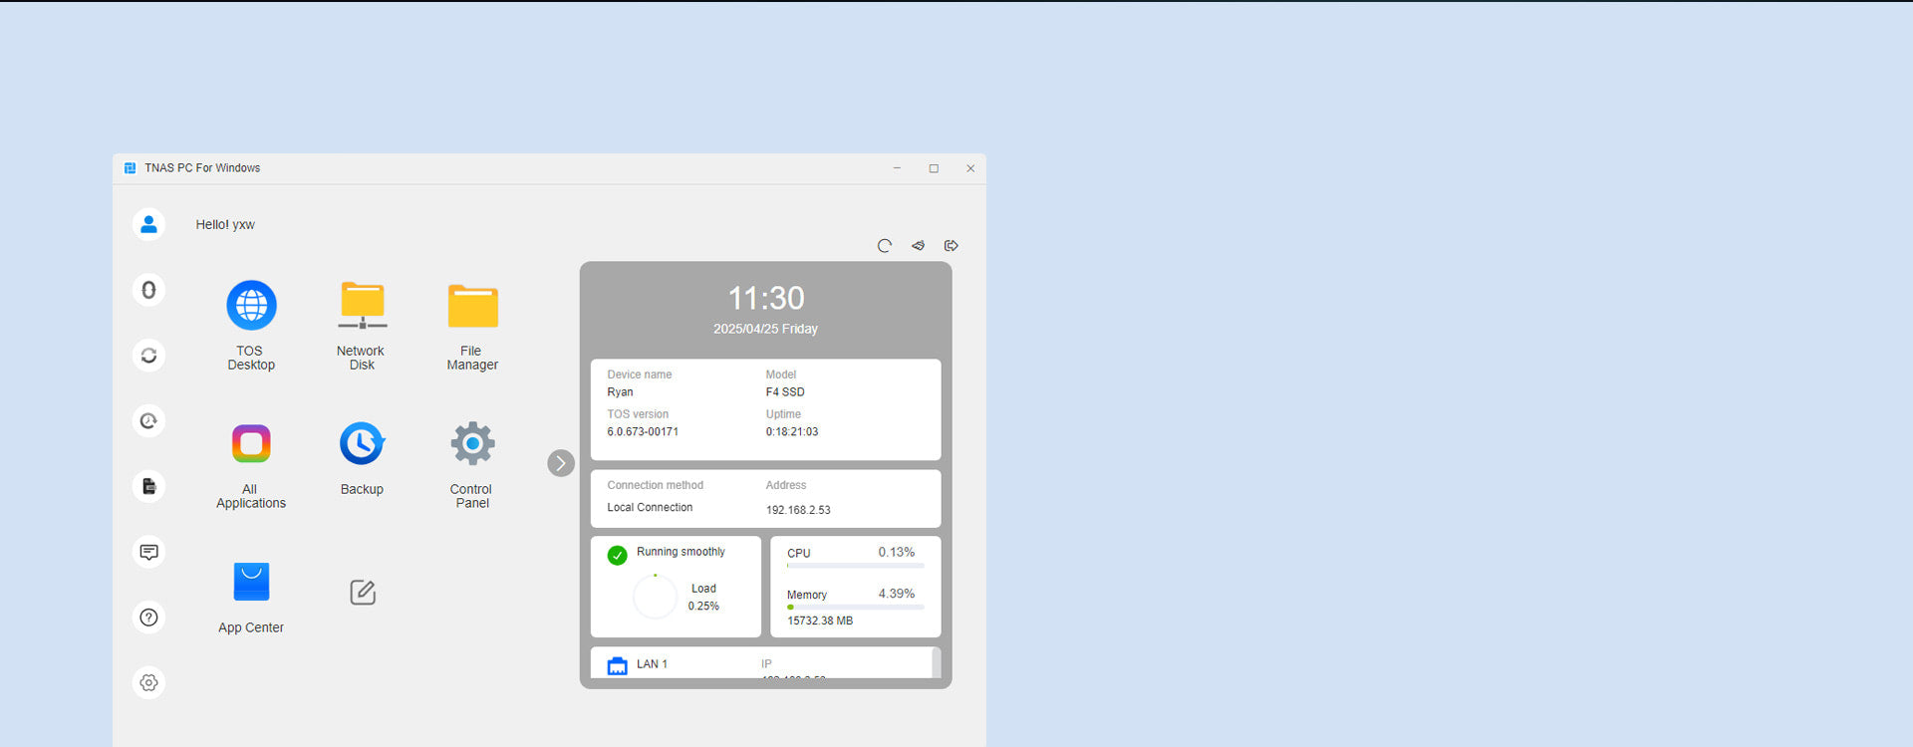Open All Applications
This screenshot has height=747, width=1913.
[x=251, y=444]
